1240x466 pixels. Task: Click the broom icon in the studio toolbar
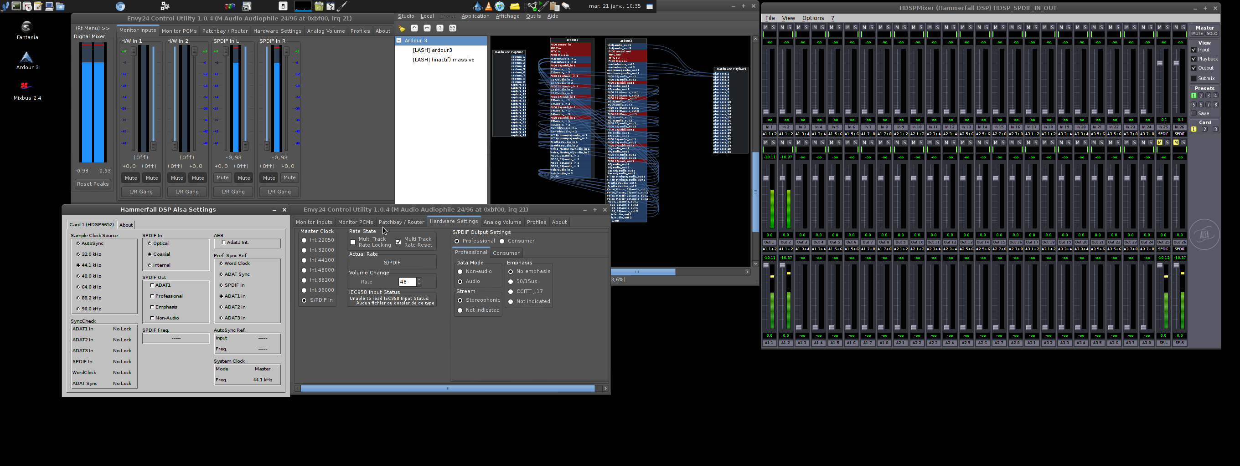(402, 28)
